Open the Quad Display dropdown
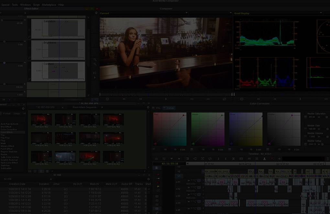The height and width of the screenshot is (214, 330). coord(321,13)
